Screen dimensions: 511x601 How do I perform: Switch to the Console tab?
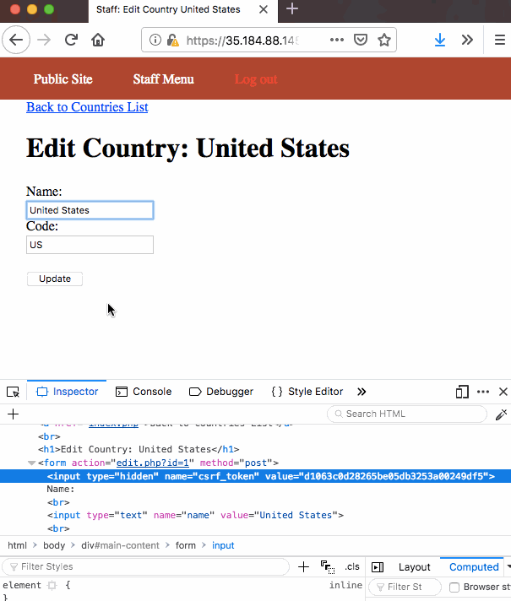pos(144,392)
